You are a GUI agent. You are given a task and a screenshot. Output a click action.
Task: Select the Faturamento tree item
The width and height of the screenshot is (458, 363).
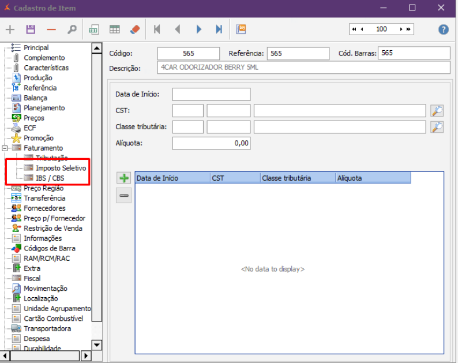(x=43, y=148)
